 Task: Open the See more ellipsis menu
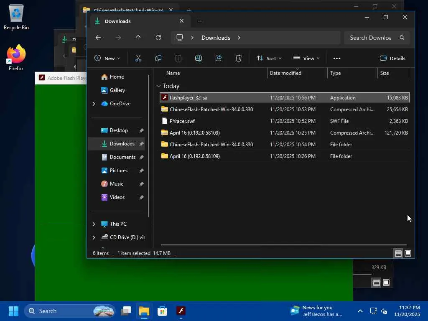(337, 59)
